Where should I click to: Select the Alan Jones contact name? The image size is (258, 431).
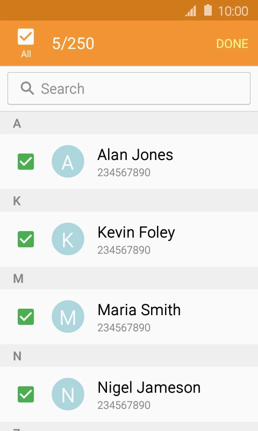(135, 155)
